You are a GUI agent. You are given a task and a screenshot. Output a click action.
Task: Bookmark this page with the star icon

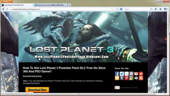(112, 9)
